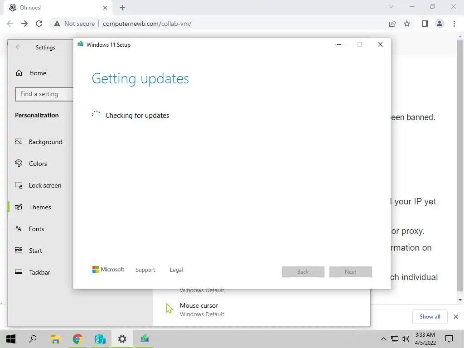Select the 'Oh noes!' browser tab

tap(58, 8)
